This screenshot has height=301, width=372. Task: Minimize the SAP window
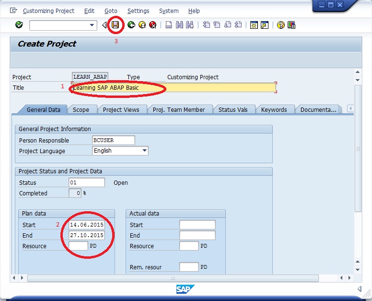[x=322, y=5]
